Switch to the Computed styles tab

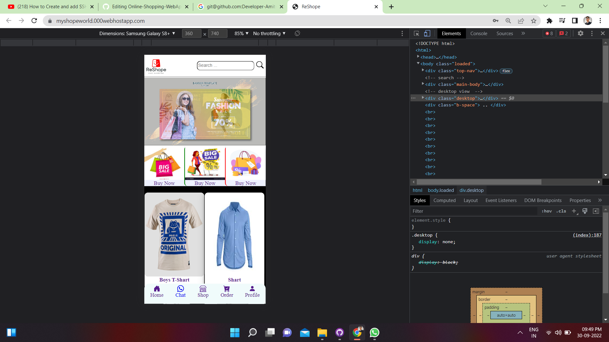[x=444, y=200]
